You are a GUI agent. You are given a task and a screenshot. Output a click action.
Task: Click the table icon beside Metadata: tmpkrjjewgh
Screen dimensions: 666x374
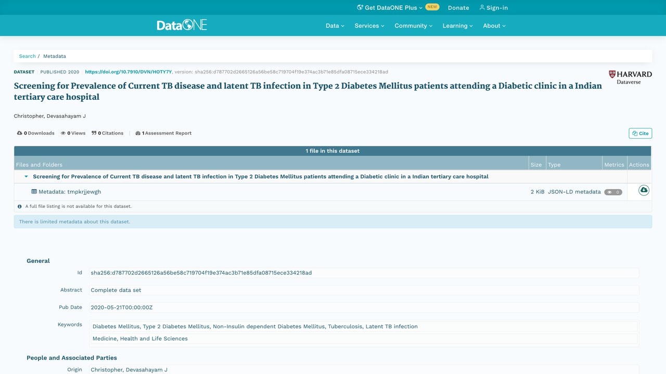tap(34, 192)
